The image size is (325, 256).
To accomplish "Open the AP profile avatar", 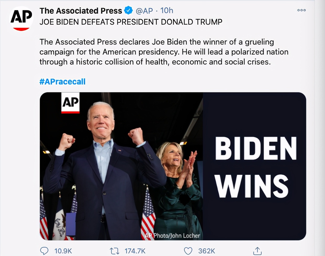I will tap(21, 19).
